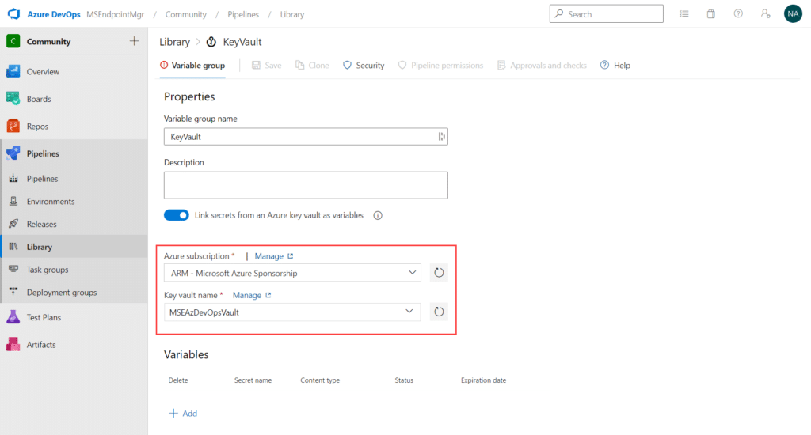Image resolution: width=811 pixels, height=435 pixels.
Task: Open the marketplace shopping bag icon
Action: [x=711, y=14]
